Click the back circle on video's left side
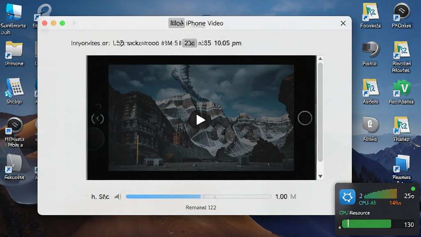This screenshot has width=421, height=237. coord(97,118)
